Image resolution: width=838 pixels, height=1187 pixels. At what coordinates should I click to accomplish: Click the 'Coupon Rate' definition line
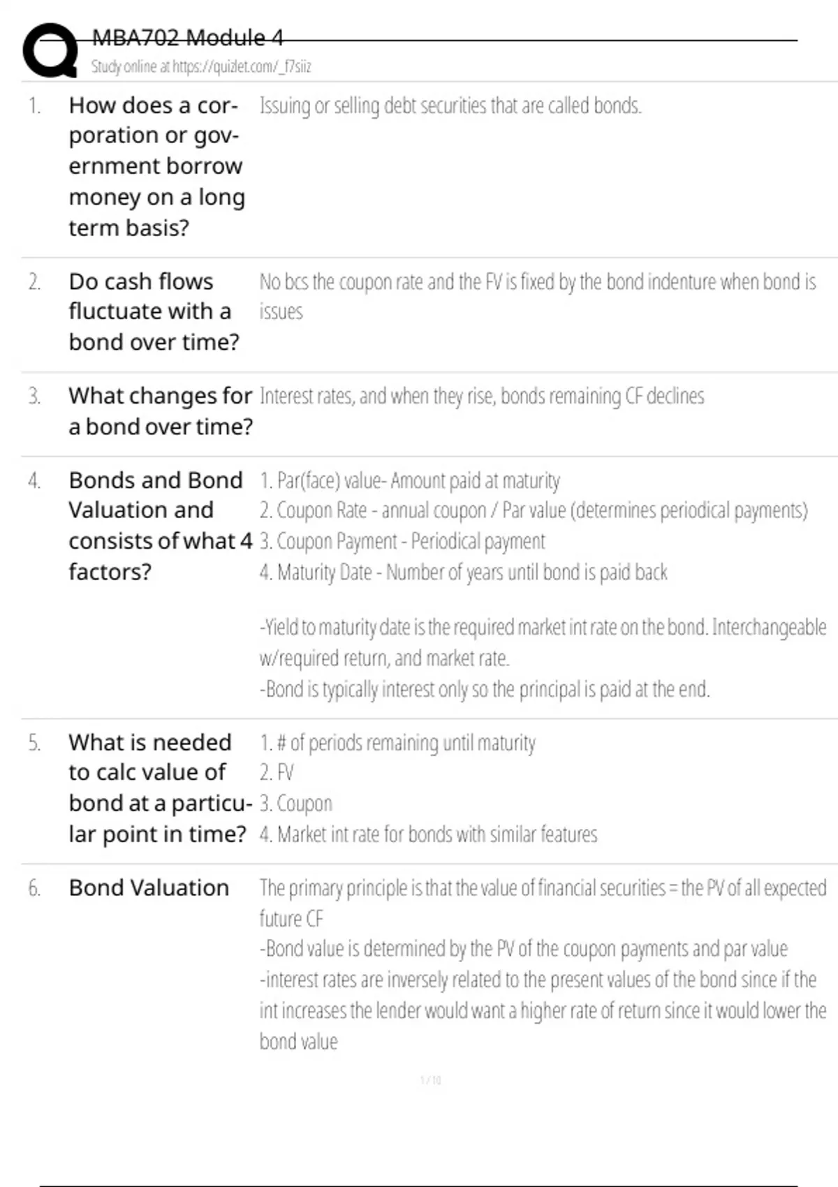point(533,511)
